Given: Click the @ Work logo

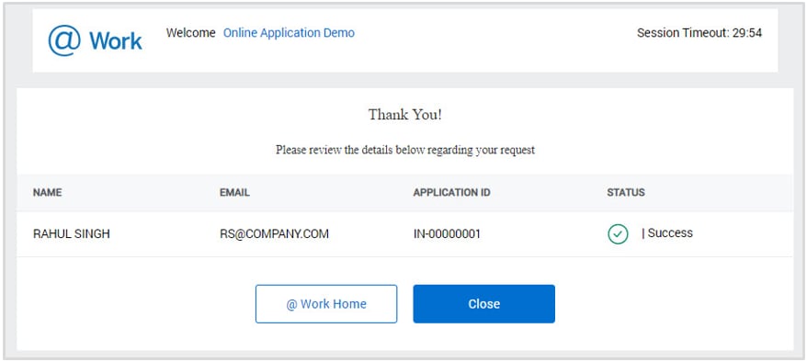Looking at the screenshot, I should coord(96,40).
